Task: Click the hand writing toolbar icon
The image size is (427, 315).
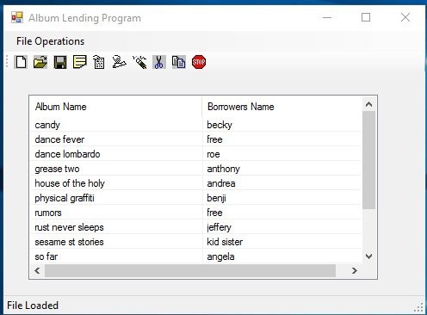Action: (x=119, y=62)
